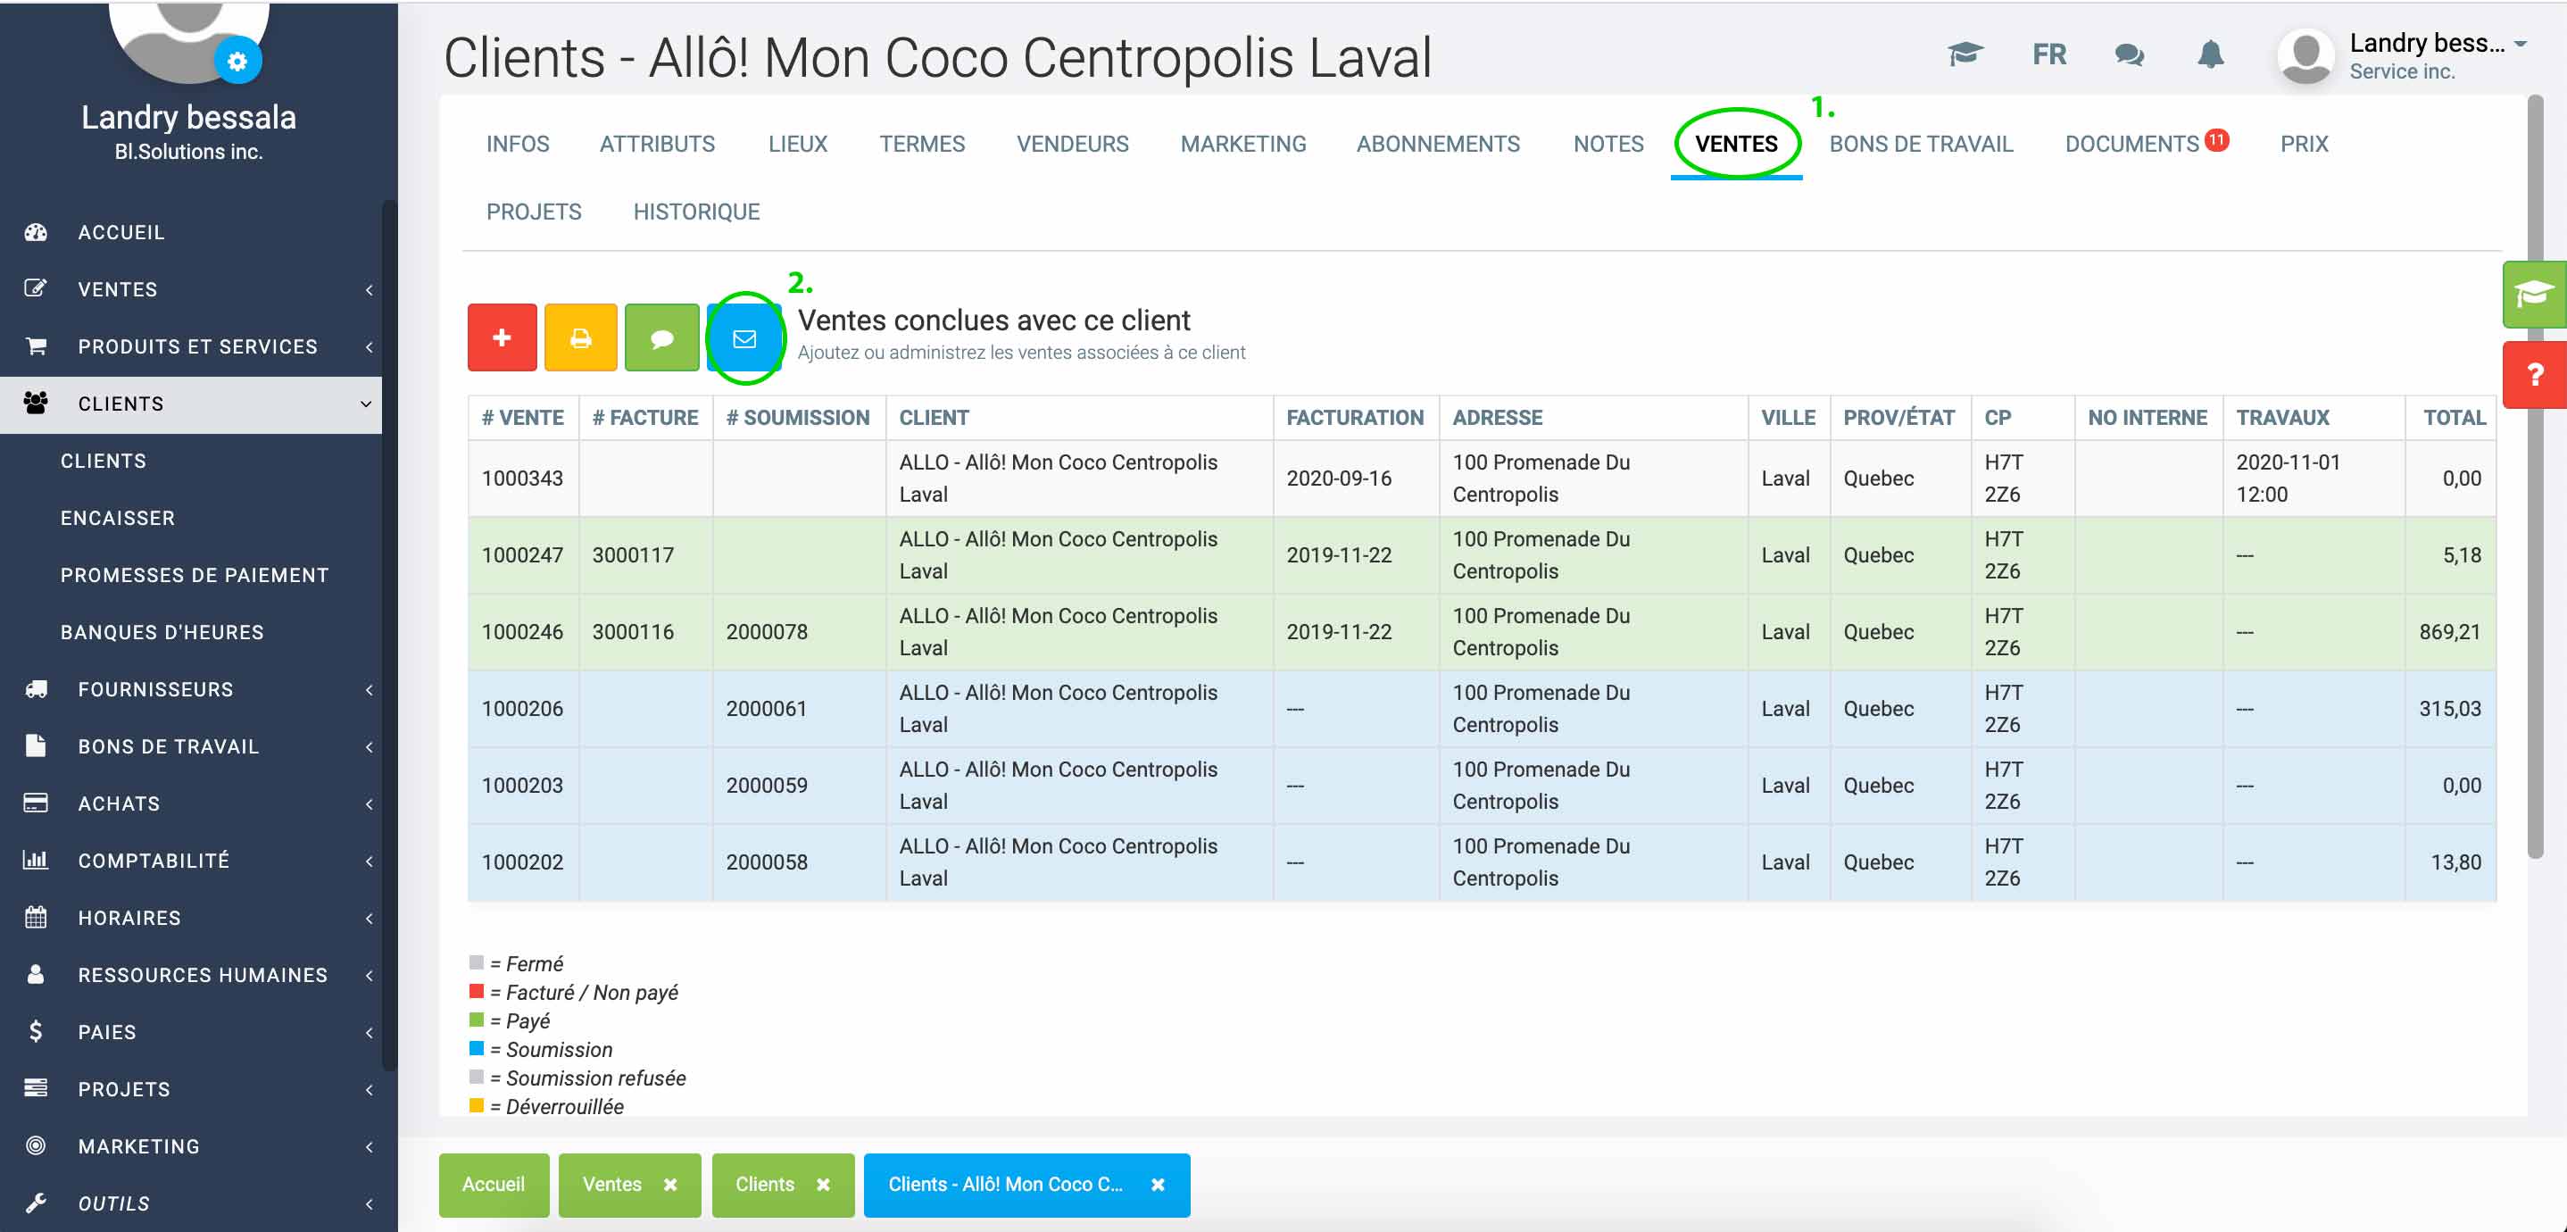Click the blue gear on profile avatar

237,62
